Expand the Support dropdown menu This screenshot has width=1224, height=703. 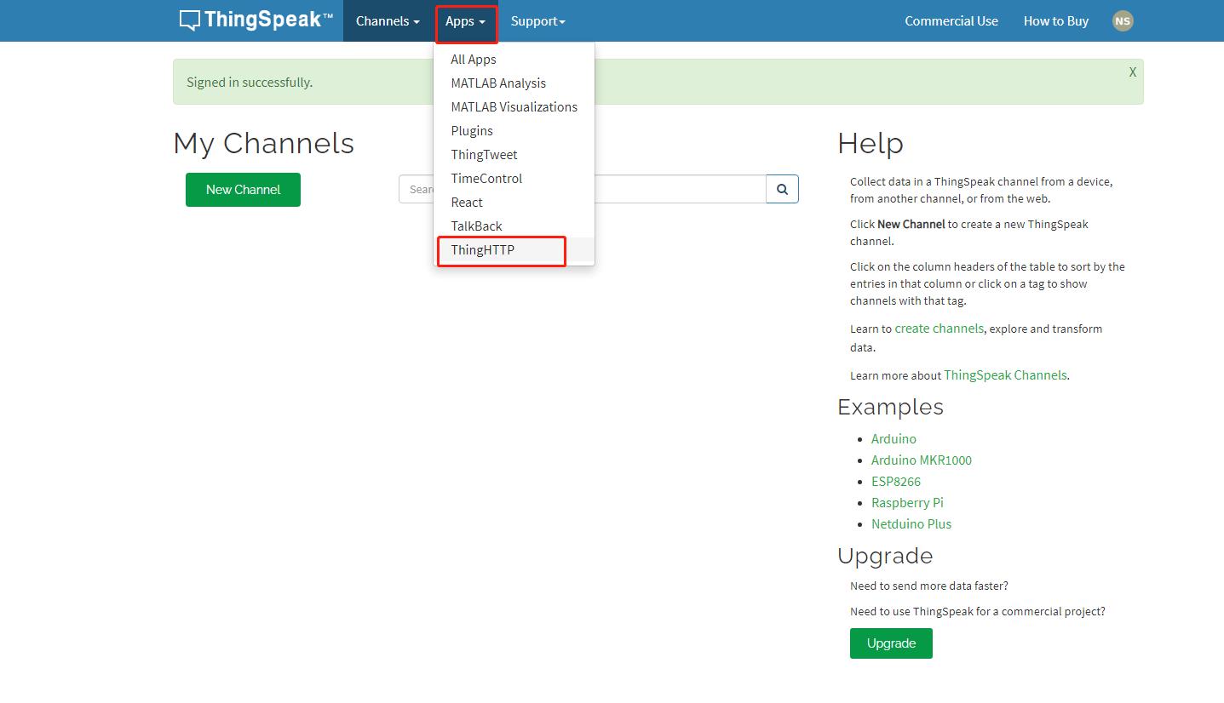(x=537, y=21)
